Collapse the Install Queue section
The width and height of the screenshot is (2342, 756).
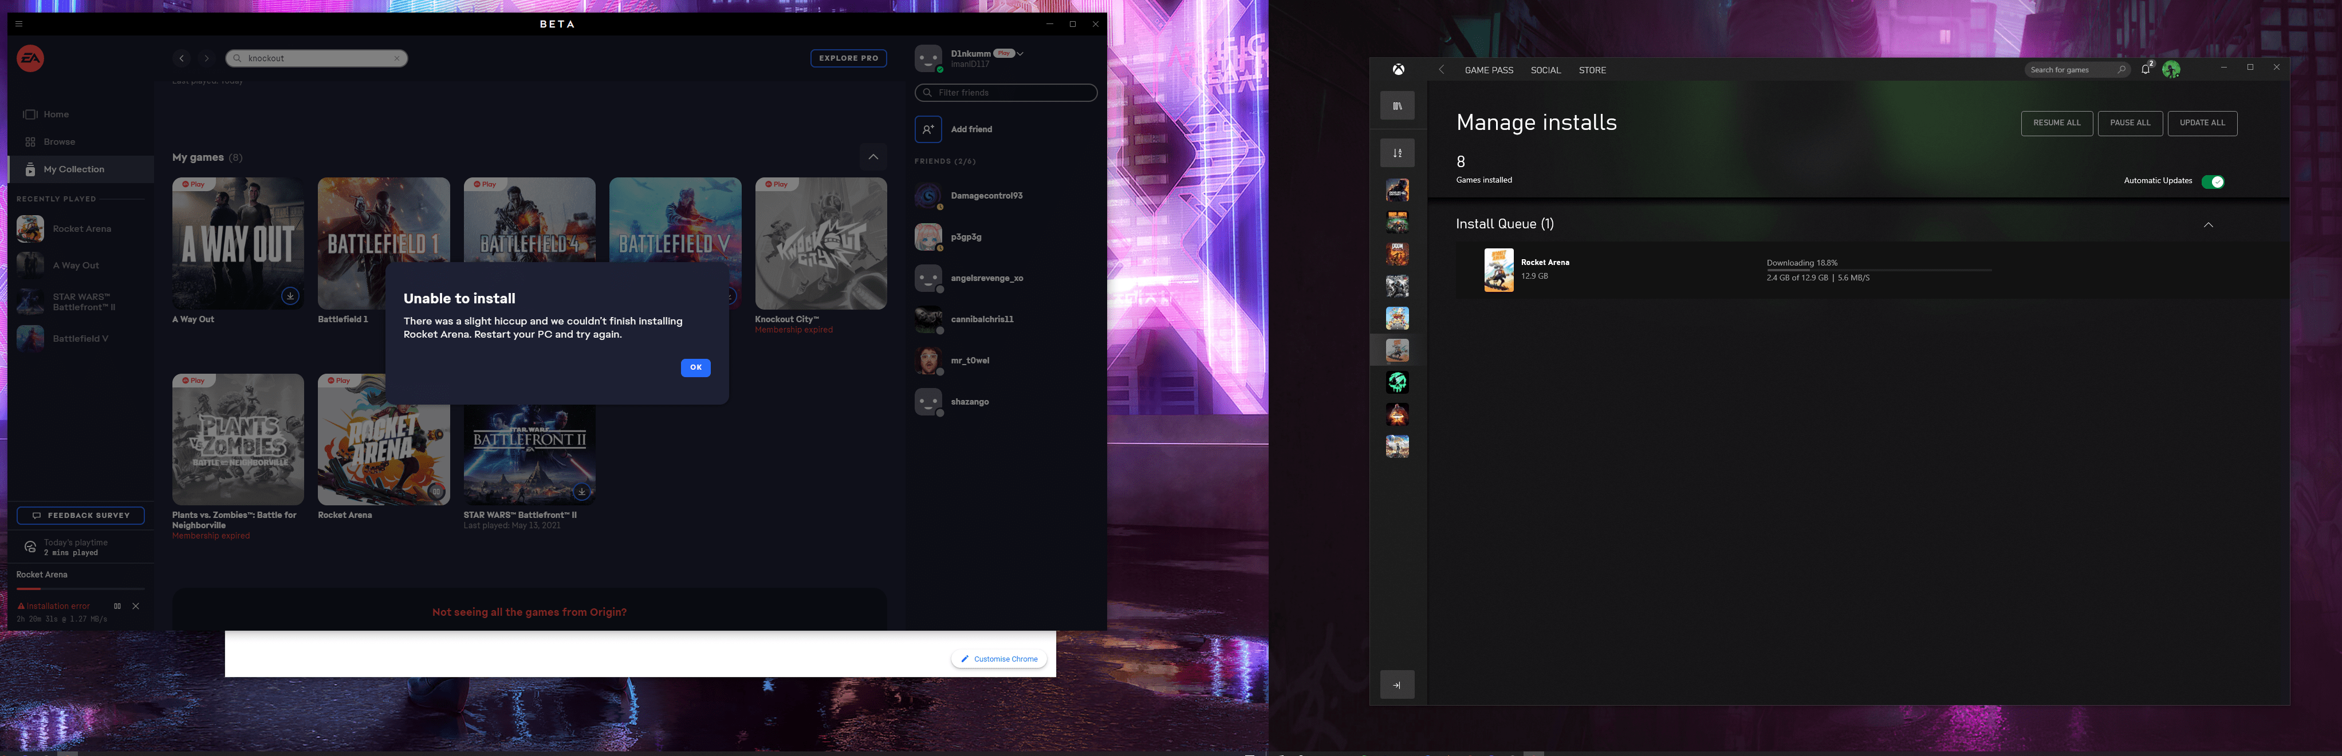click(2207, 224)
